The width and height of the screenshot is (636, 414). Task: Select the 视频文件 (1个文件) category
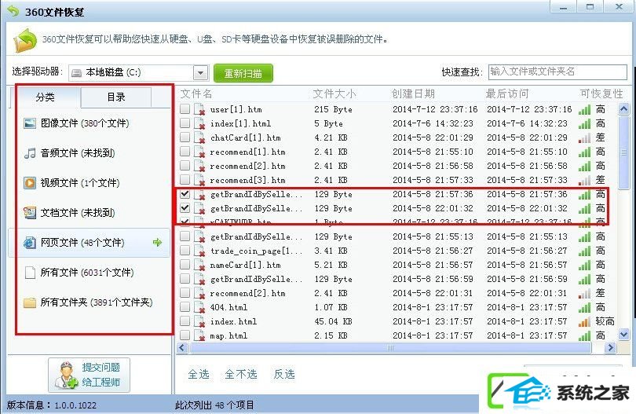[90, 182]
